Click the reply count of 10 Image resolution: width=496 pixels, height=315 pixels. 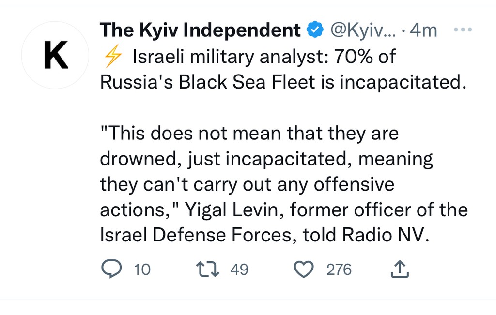[x=142, y=270]
